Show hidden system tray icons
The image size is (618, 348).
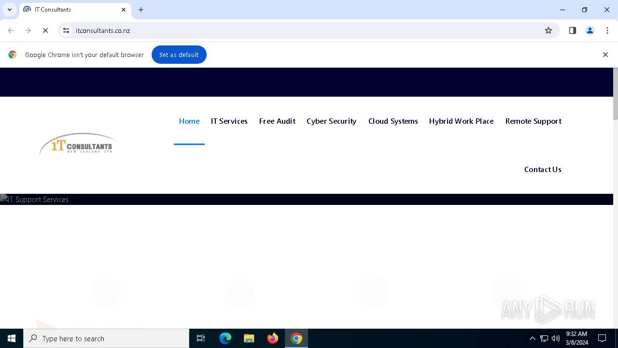click(533, 338)
